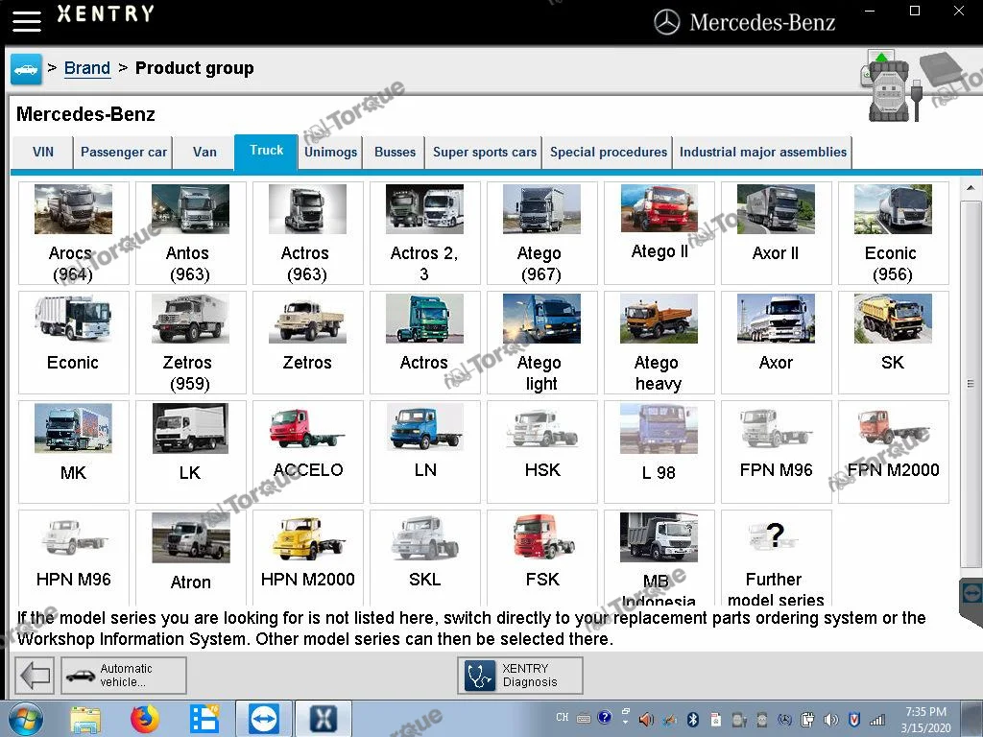Select the FPN M96 model
The height and width of the screenshot is (737, 983).
click(776, 452)
